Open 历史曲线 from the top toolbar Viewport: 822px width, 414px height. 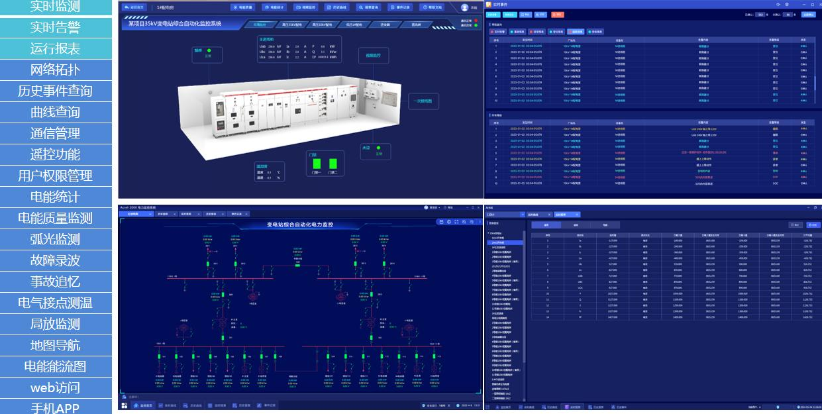337,7
